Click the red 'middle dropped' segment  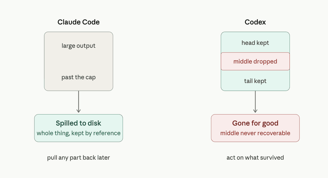255,61
